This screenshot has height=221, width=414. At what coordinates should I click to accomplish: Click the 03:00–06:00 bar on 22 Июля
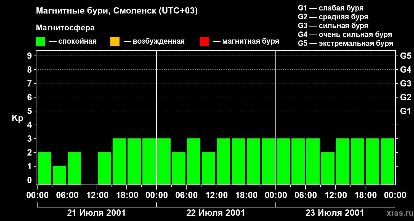coord(179,168)
